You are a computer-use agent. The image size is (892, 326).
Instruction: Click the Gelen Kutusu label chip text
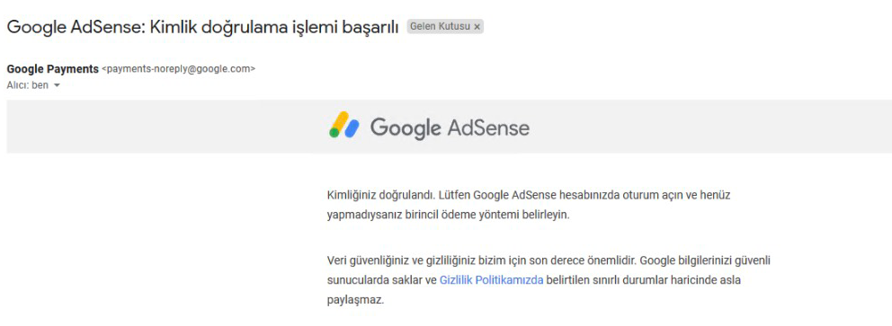[441, 27]
